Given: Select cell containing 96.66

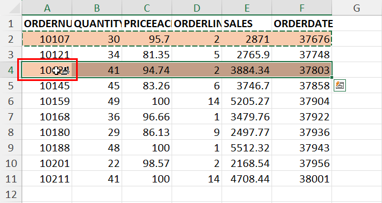Looking at the screenshot, I should point(147,117).
